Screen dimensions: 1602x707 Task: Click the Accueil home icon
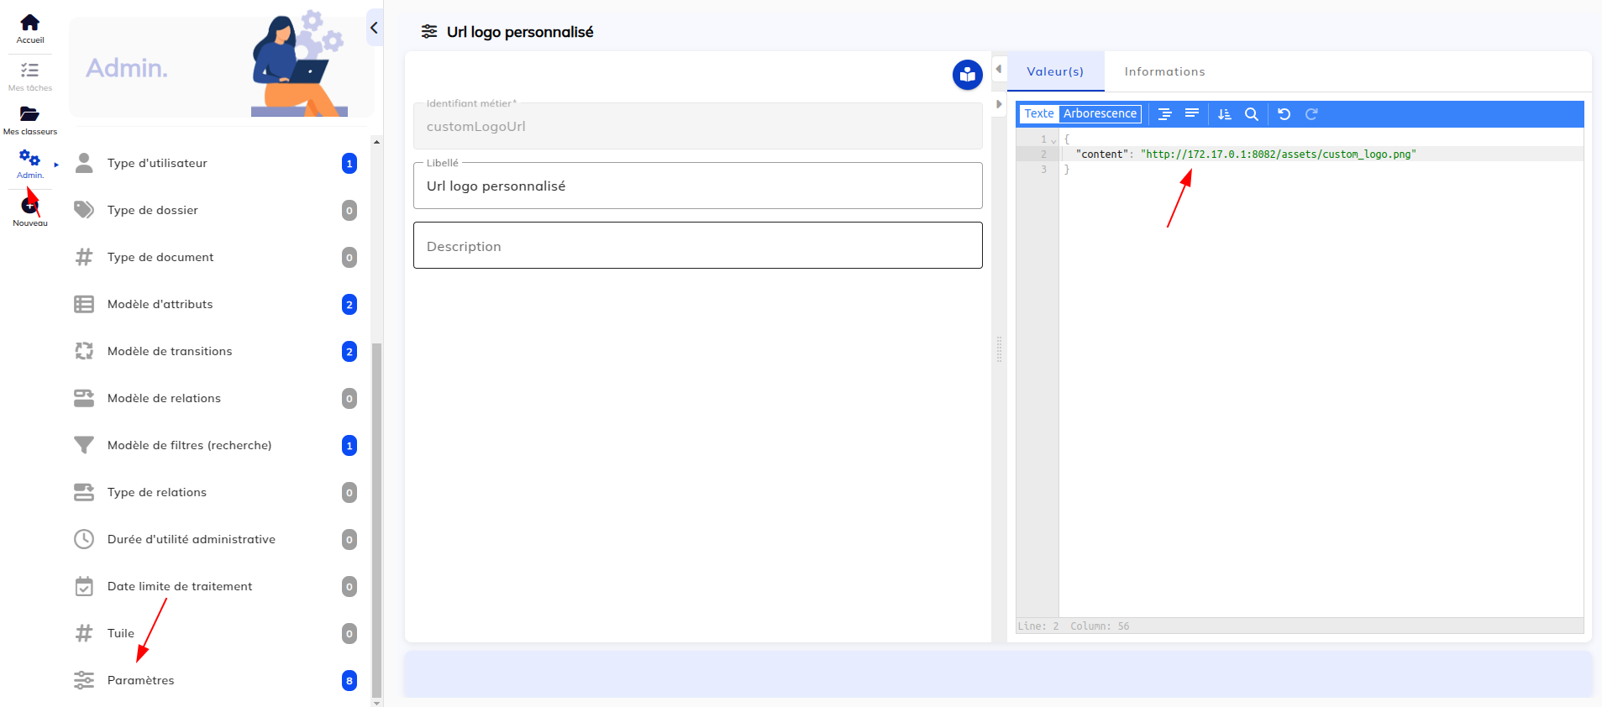(x=29, y=24)
